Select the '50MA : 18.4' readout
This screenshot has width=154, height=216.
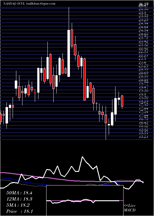tap(19, 193)
